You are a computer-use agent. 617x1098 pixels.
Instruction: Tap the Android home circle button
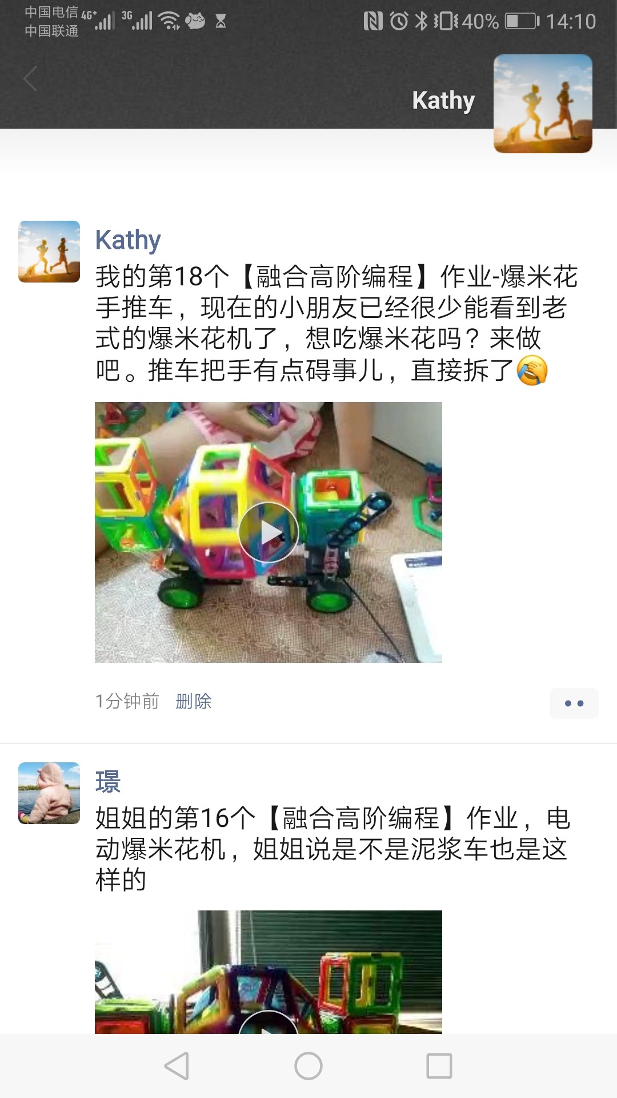(308, 1066)
